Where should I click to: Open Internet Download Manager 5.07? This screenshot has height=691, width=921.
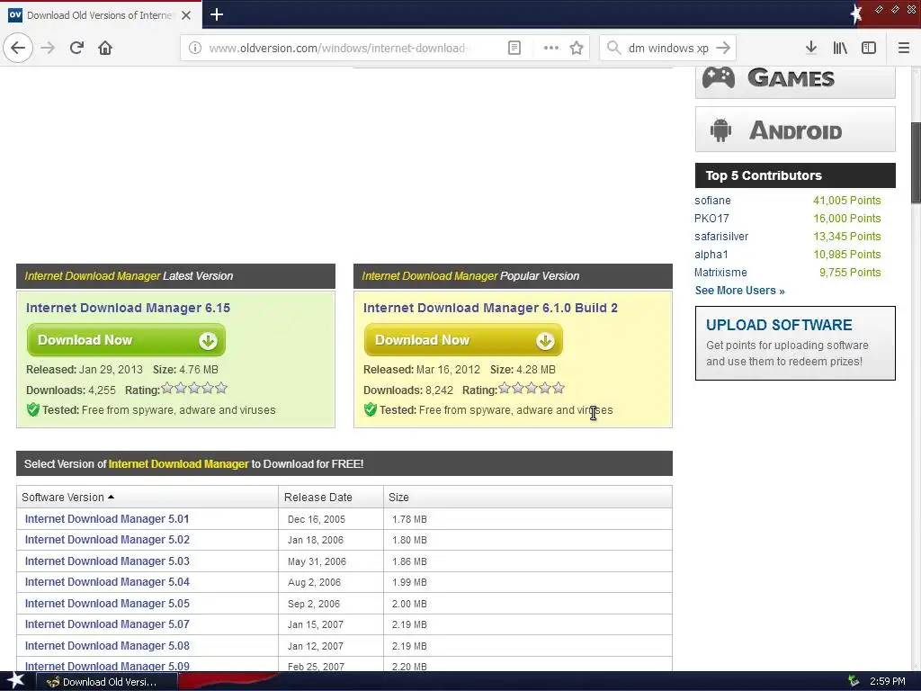click(107, 624)
